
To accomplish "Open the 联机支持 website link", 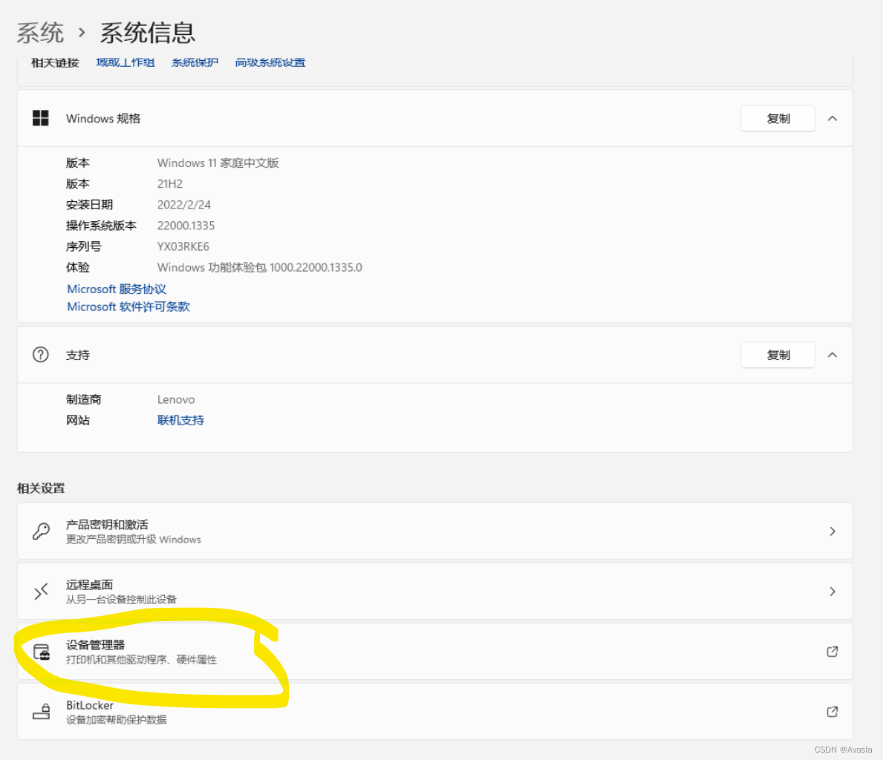I will (180, 420).
